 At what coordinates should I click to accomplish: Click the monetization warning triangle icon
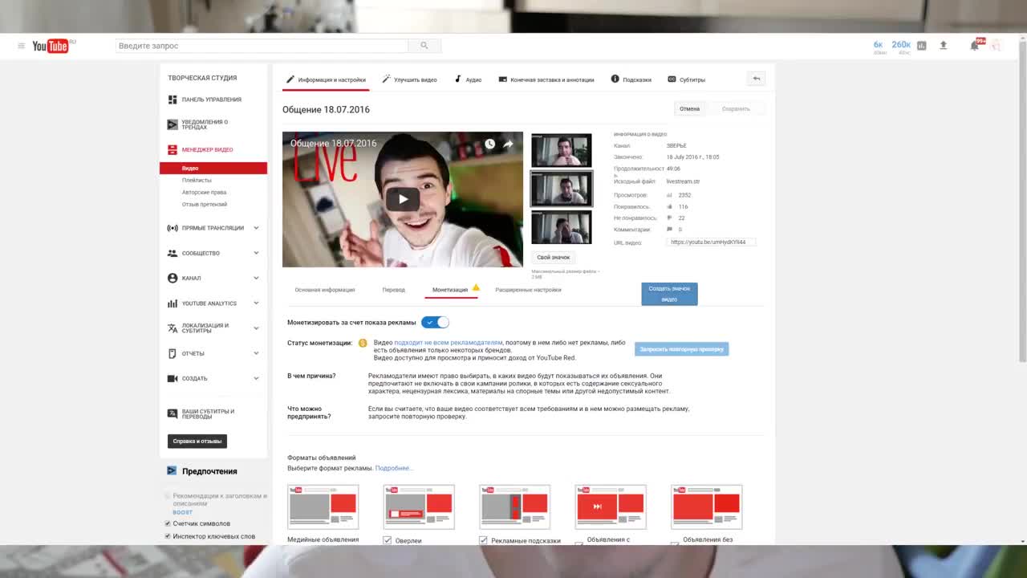[x=476, y=287]
